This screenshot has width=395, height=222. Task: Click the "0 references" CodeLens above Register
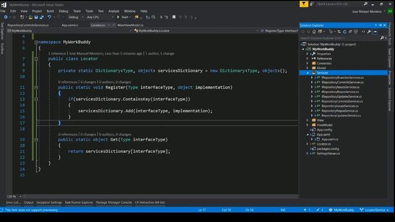coord(67,82)
